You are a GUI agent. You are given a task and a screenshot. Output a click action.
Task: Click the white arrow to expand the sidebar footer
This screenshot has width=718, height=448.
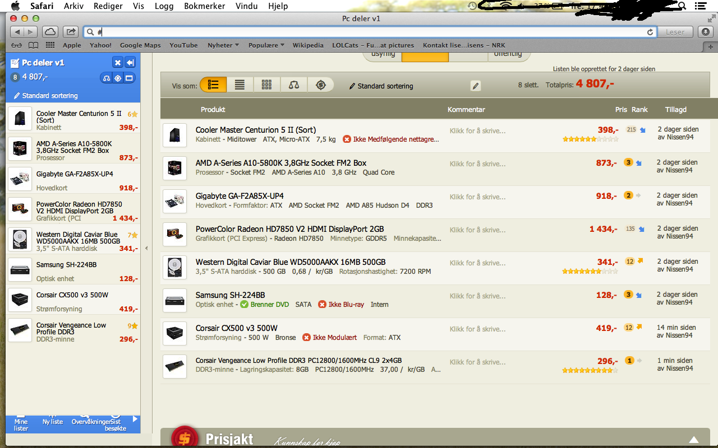(x=135, y=419)
